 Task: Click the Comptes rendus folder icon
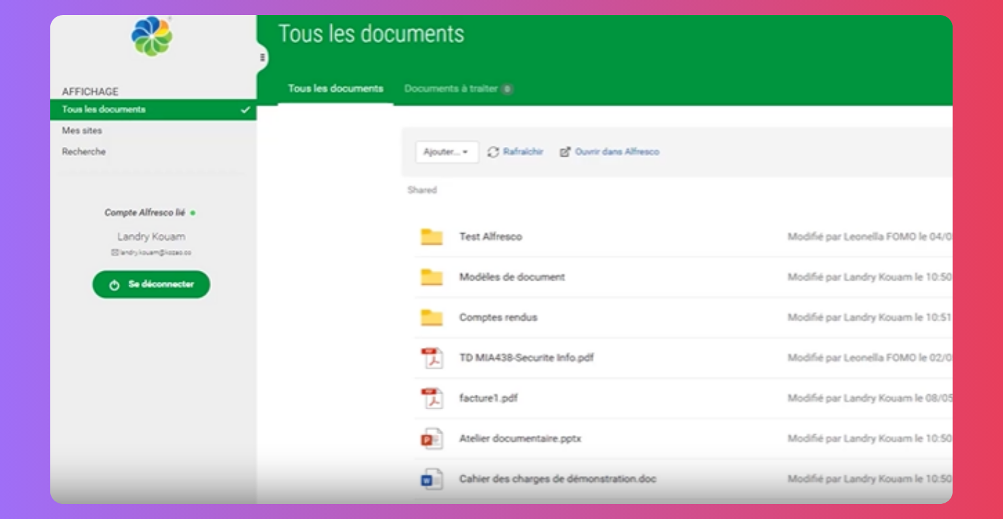(x=432, y=318)
